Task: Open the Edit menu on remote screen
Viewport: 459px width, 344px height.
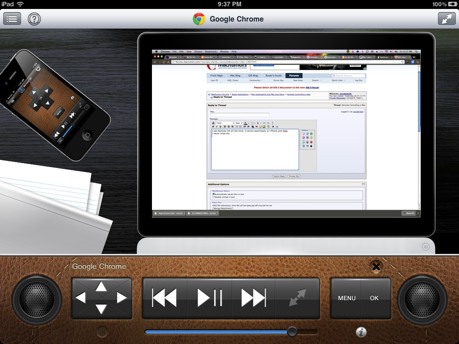Action: tap(182, 52)
